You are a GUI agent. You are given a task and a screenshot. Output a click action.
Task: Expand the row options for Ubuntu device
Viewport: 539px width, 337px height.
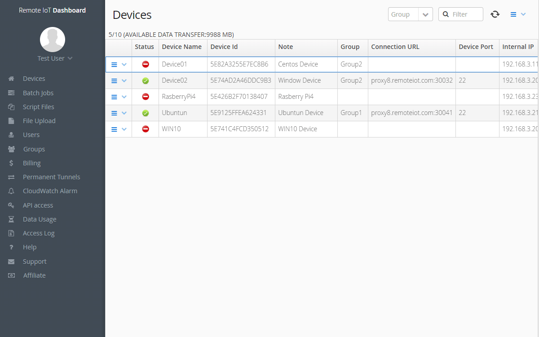(124, 113)
